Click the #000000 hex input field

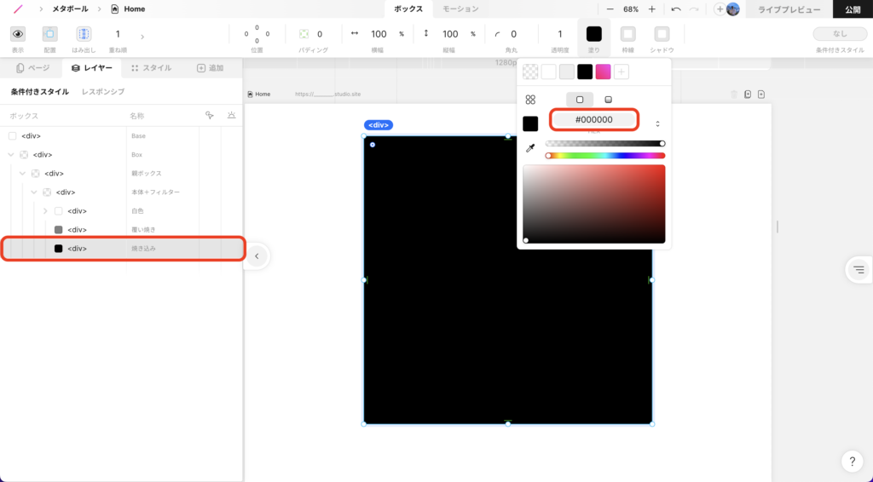pyautogui.click(x=594, y=119)
